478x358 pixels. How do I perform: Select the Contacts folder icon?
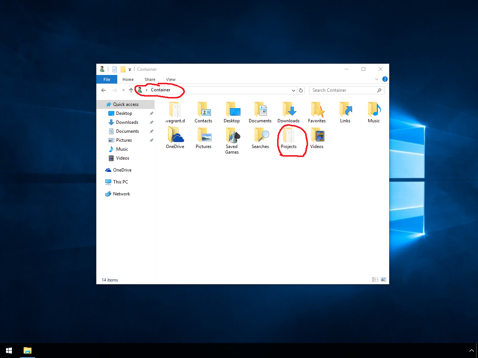204,110
